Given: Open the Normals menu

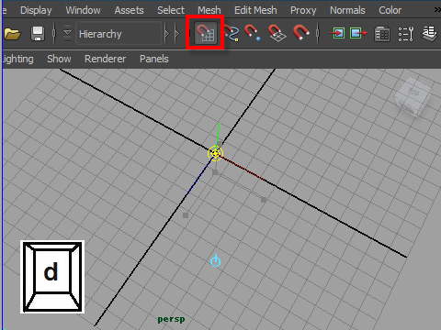Looking at the screenshot, I should pyautogui.click(x=347, y=10).
